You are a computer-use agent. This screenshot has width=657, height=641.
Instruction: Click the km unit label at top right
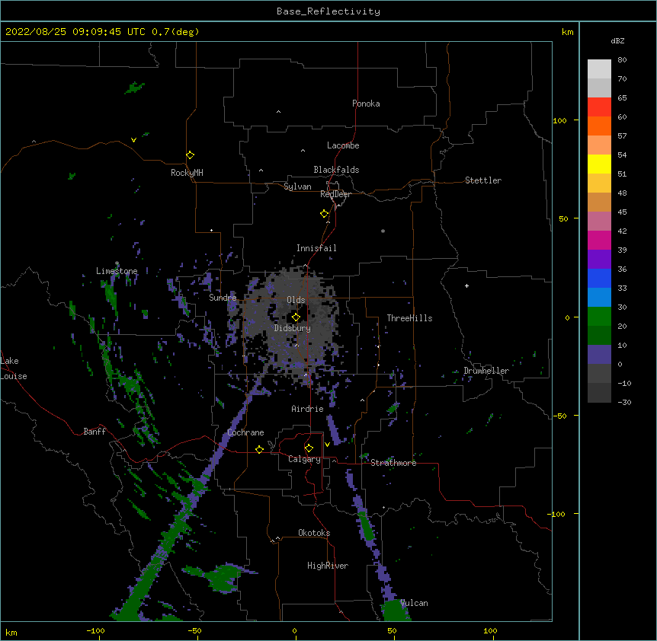coord(568,32)
